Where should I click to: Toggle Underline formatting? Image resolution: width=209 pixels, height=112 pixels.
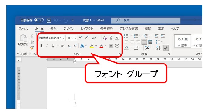pyautogui.click(x=53, y=46)
